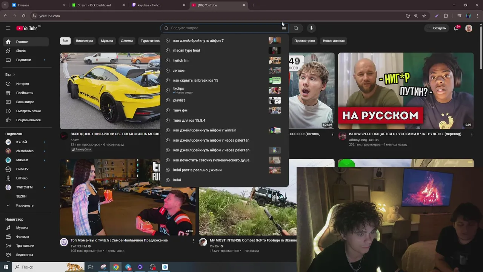483x272 pixels.
Task: Open the YouTube hamburger guide menu
Action: [8, 28]
